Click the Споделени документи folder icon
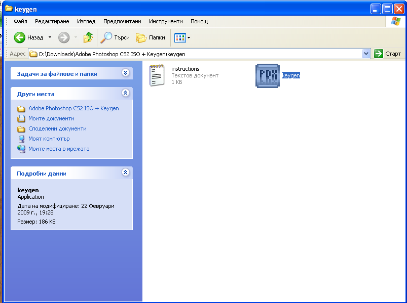The image size is (407, 303). [21, 128]
